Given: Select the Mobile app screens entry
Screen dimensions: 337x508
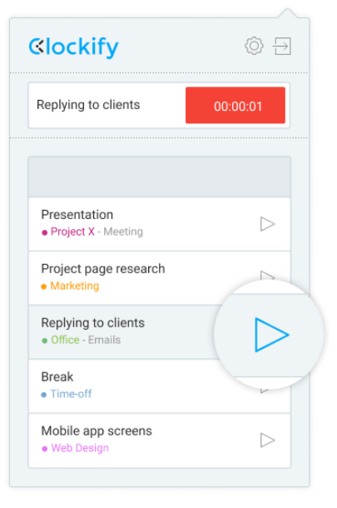Looking at the screenshot, I should [x=160, y=441].
